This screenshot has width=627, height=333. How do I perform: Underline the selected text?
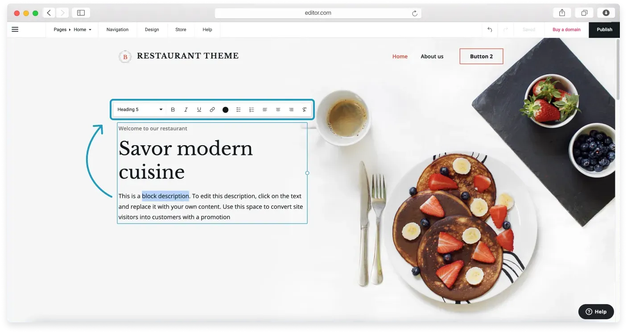coord(199,110)
